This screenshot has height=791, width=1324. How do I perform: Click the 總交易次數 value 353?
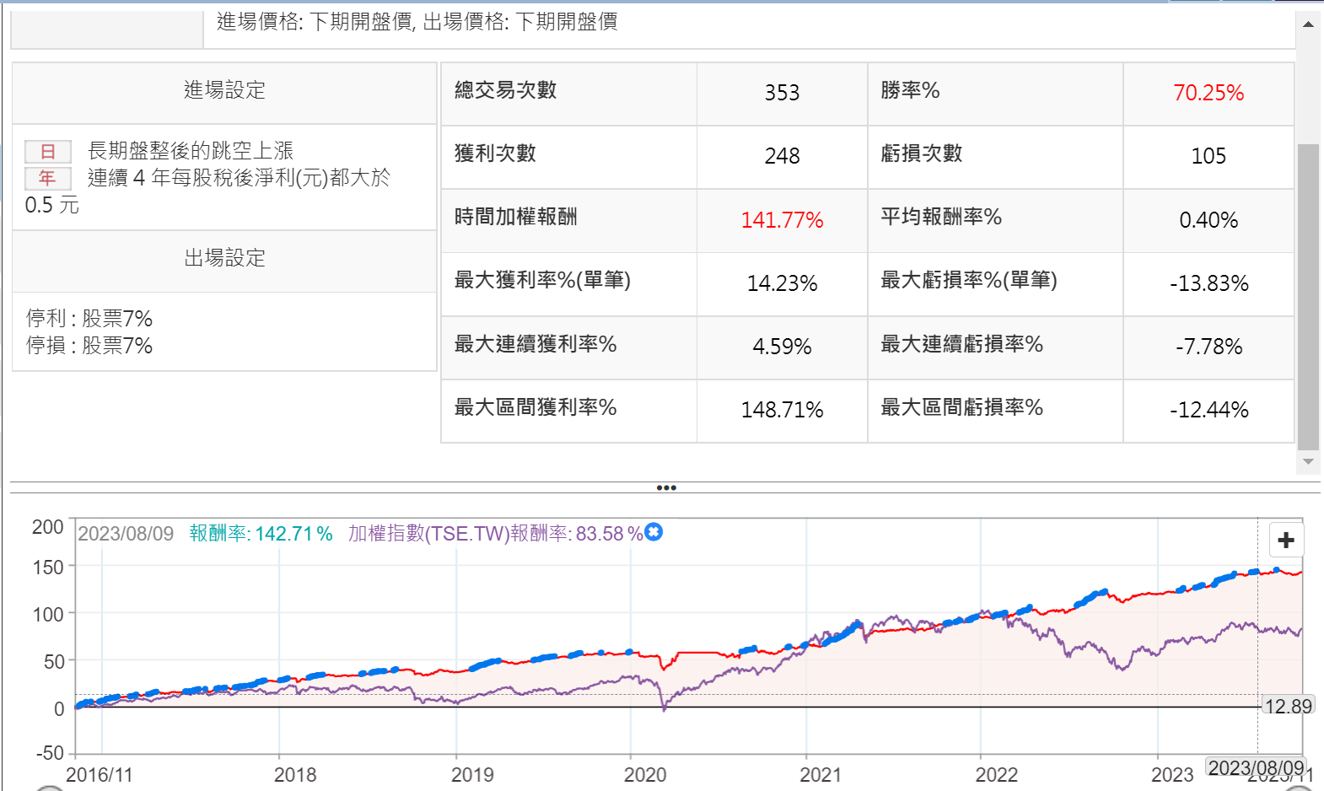tap(782, 93)
